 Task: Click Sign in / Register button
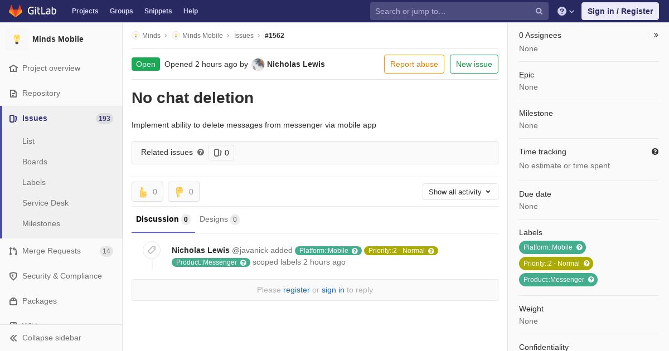click(620, 11)
